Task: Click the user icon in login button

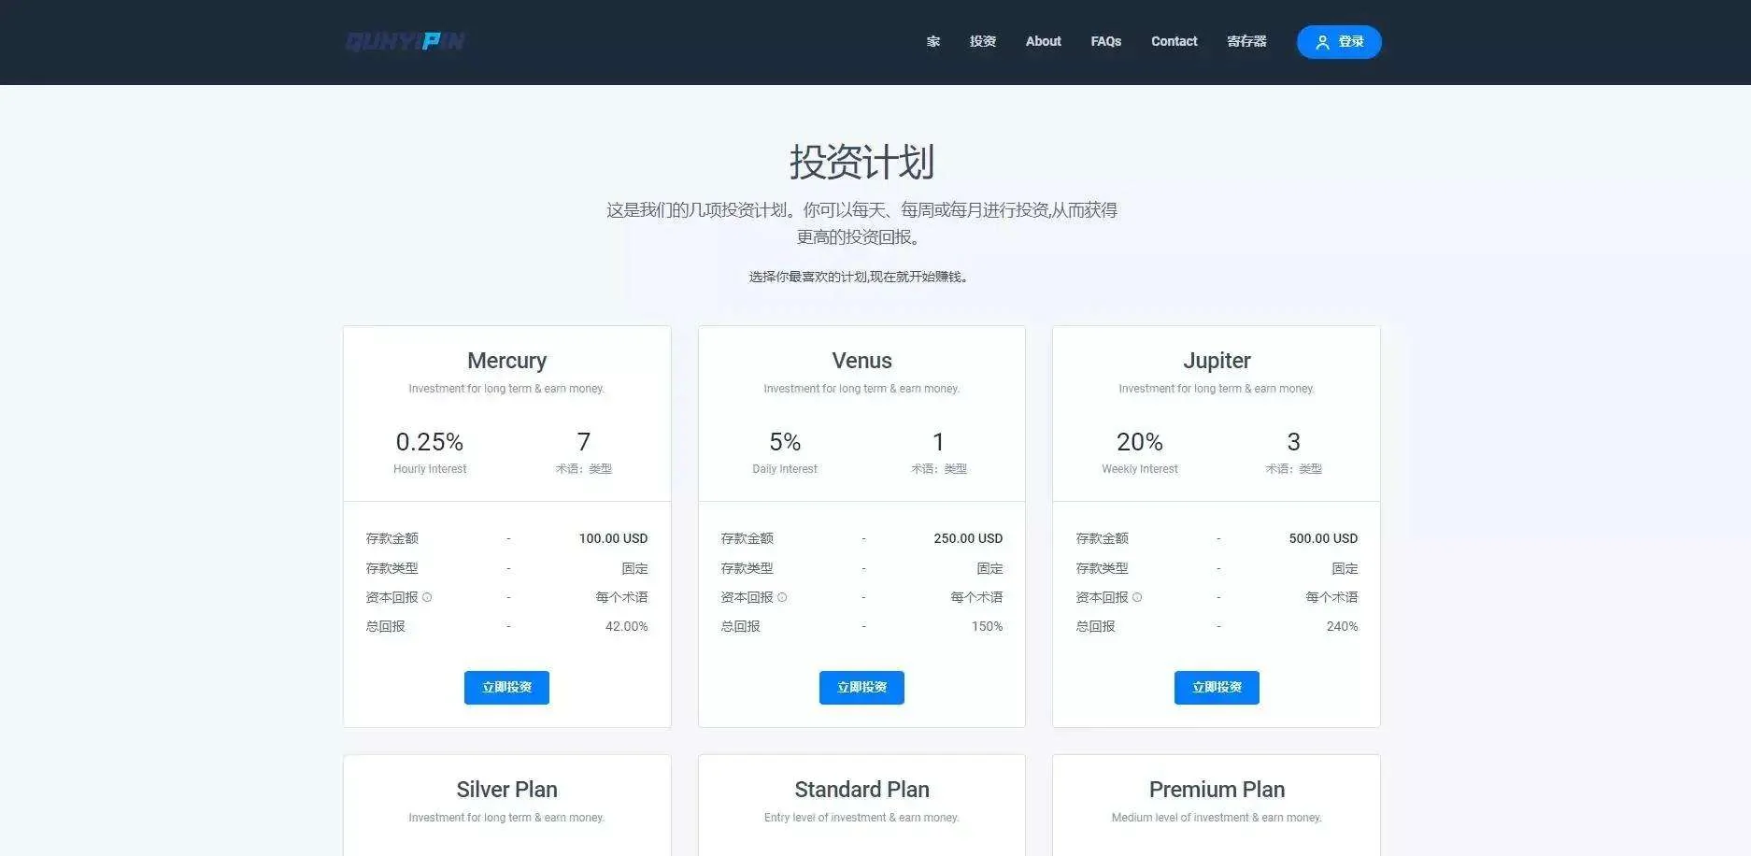Action: pyautogui.click(x=1322, y=42)
